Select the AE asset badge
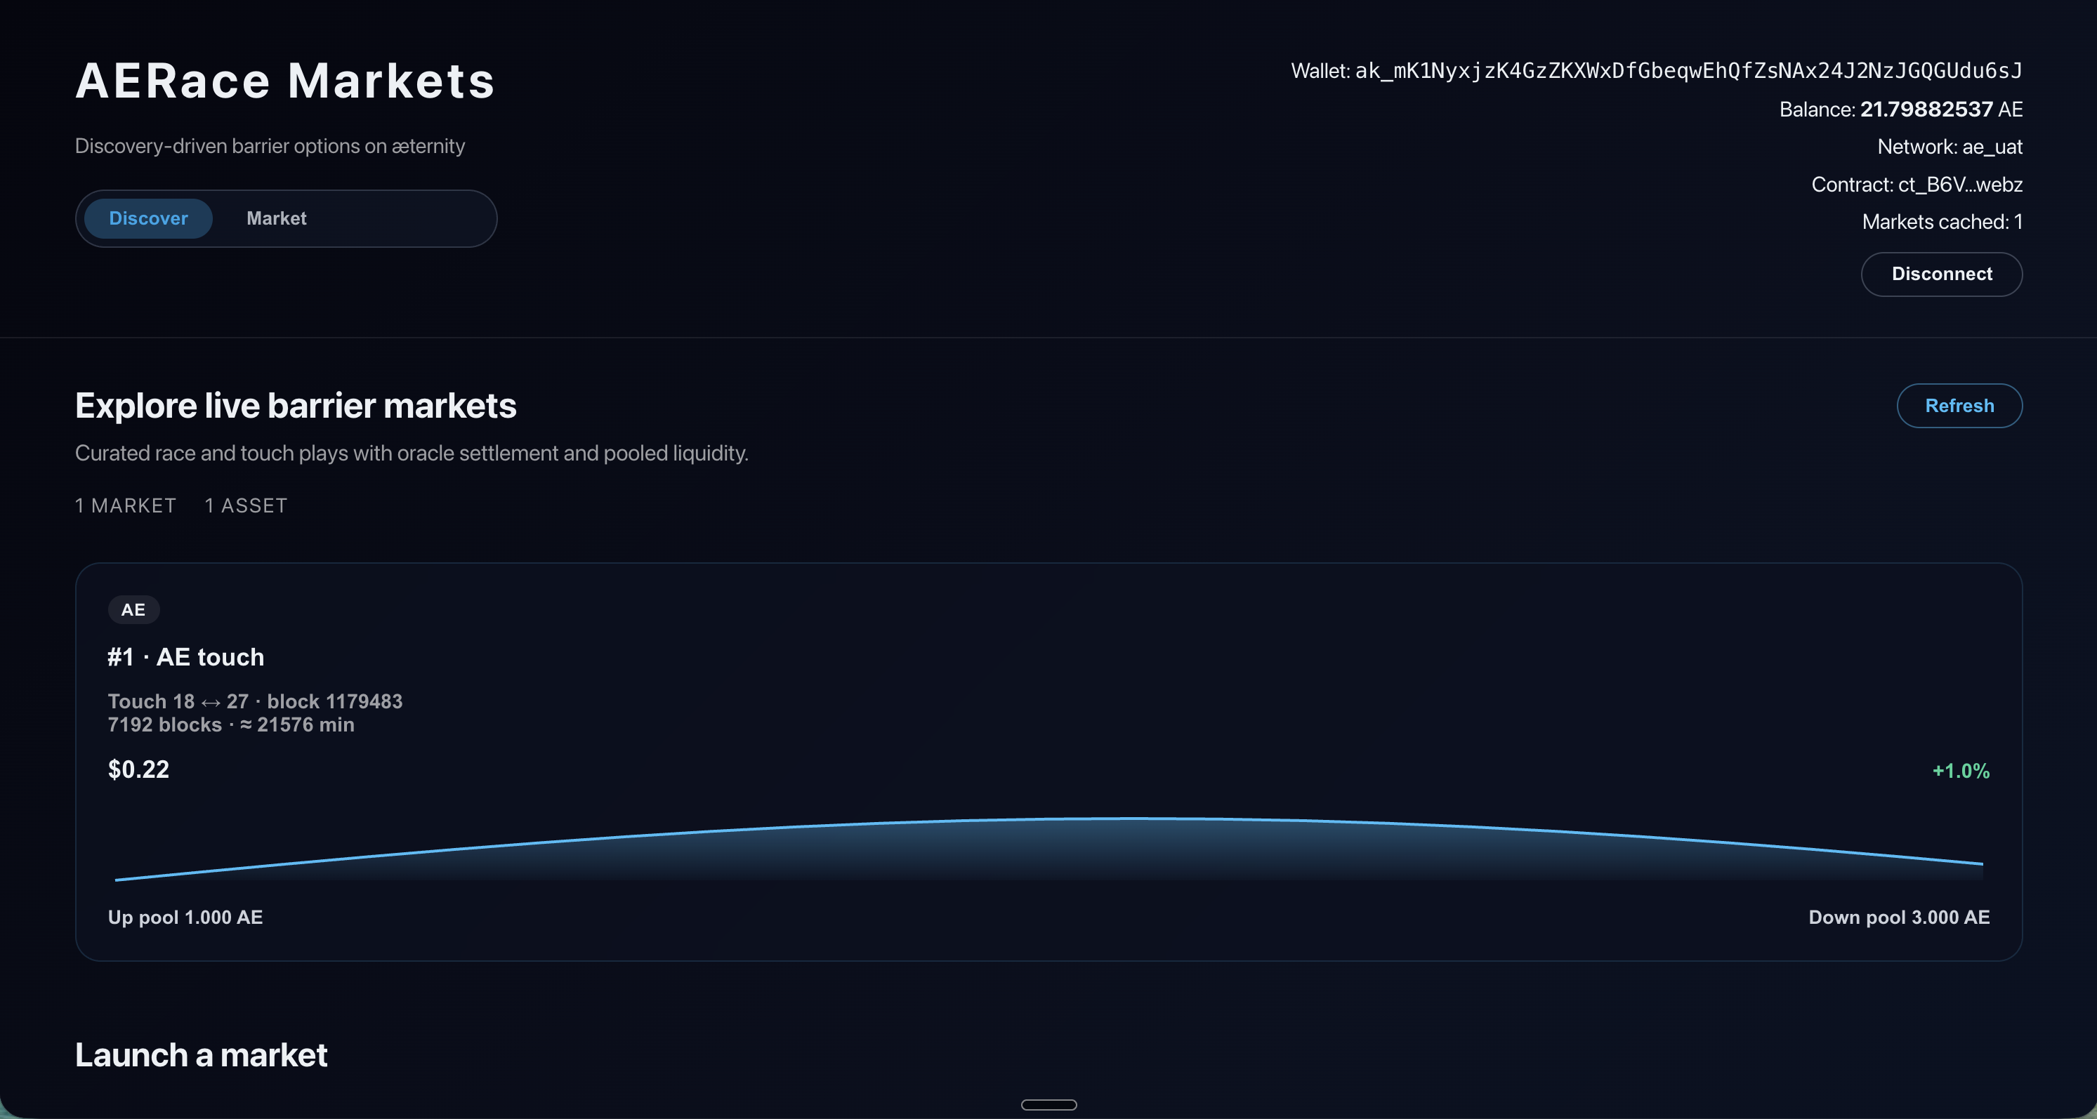 133,609
